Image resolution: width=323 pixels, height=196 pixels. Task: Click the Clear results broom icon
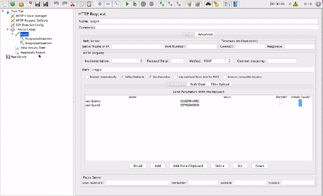point(189,4)
